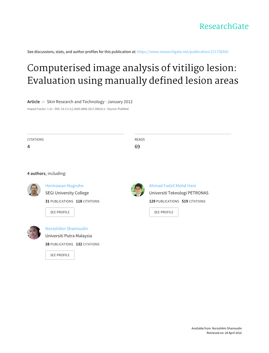Open Norashikin Shamsudin author name link
Screen dimensions: 269x353
[x=67, y=229]
